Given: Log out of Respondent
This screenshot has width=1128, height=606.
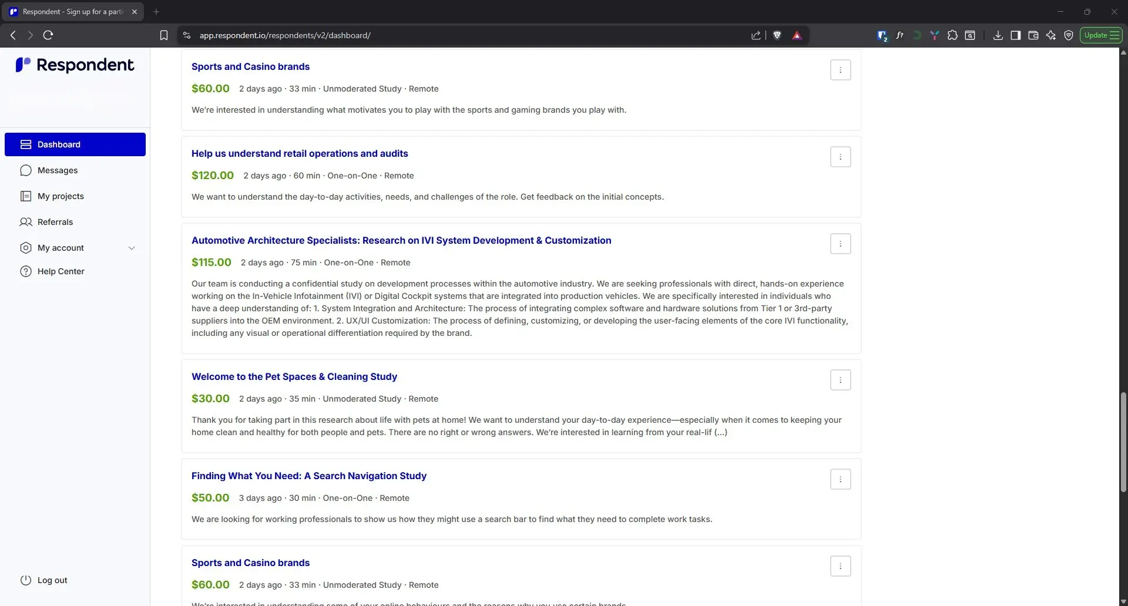Looking at the screenshot, I should pos(52,580).
